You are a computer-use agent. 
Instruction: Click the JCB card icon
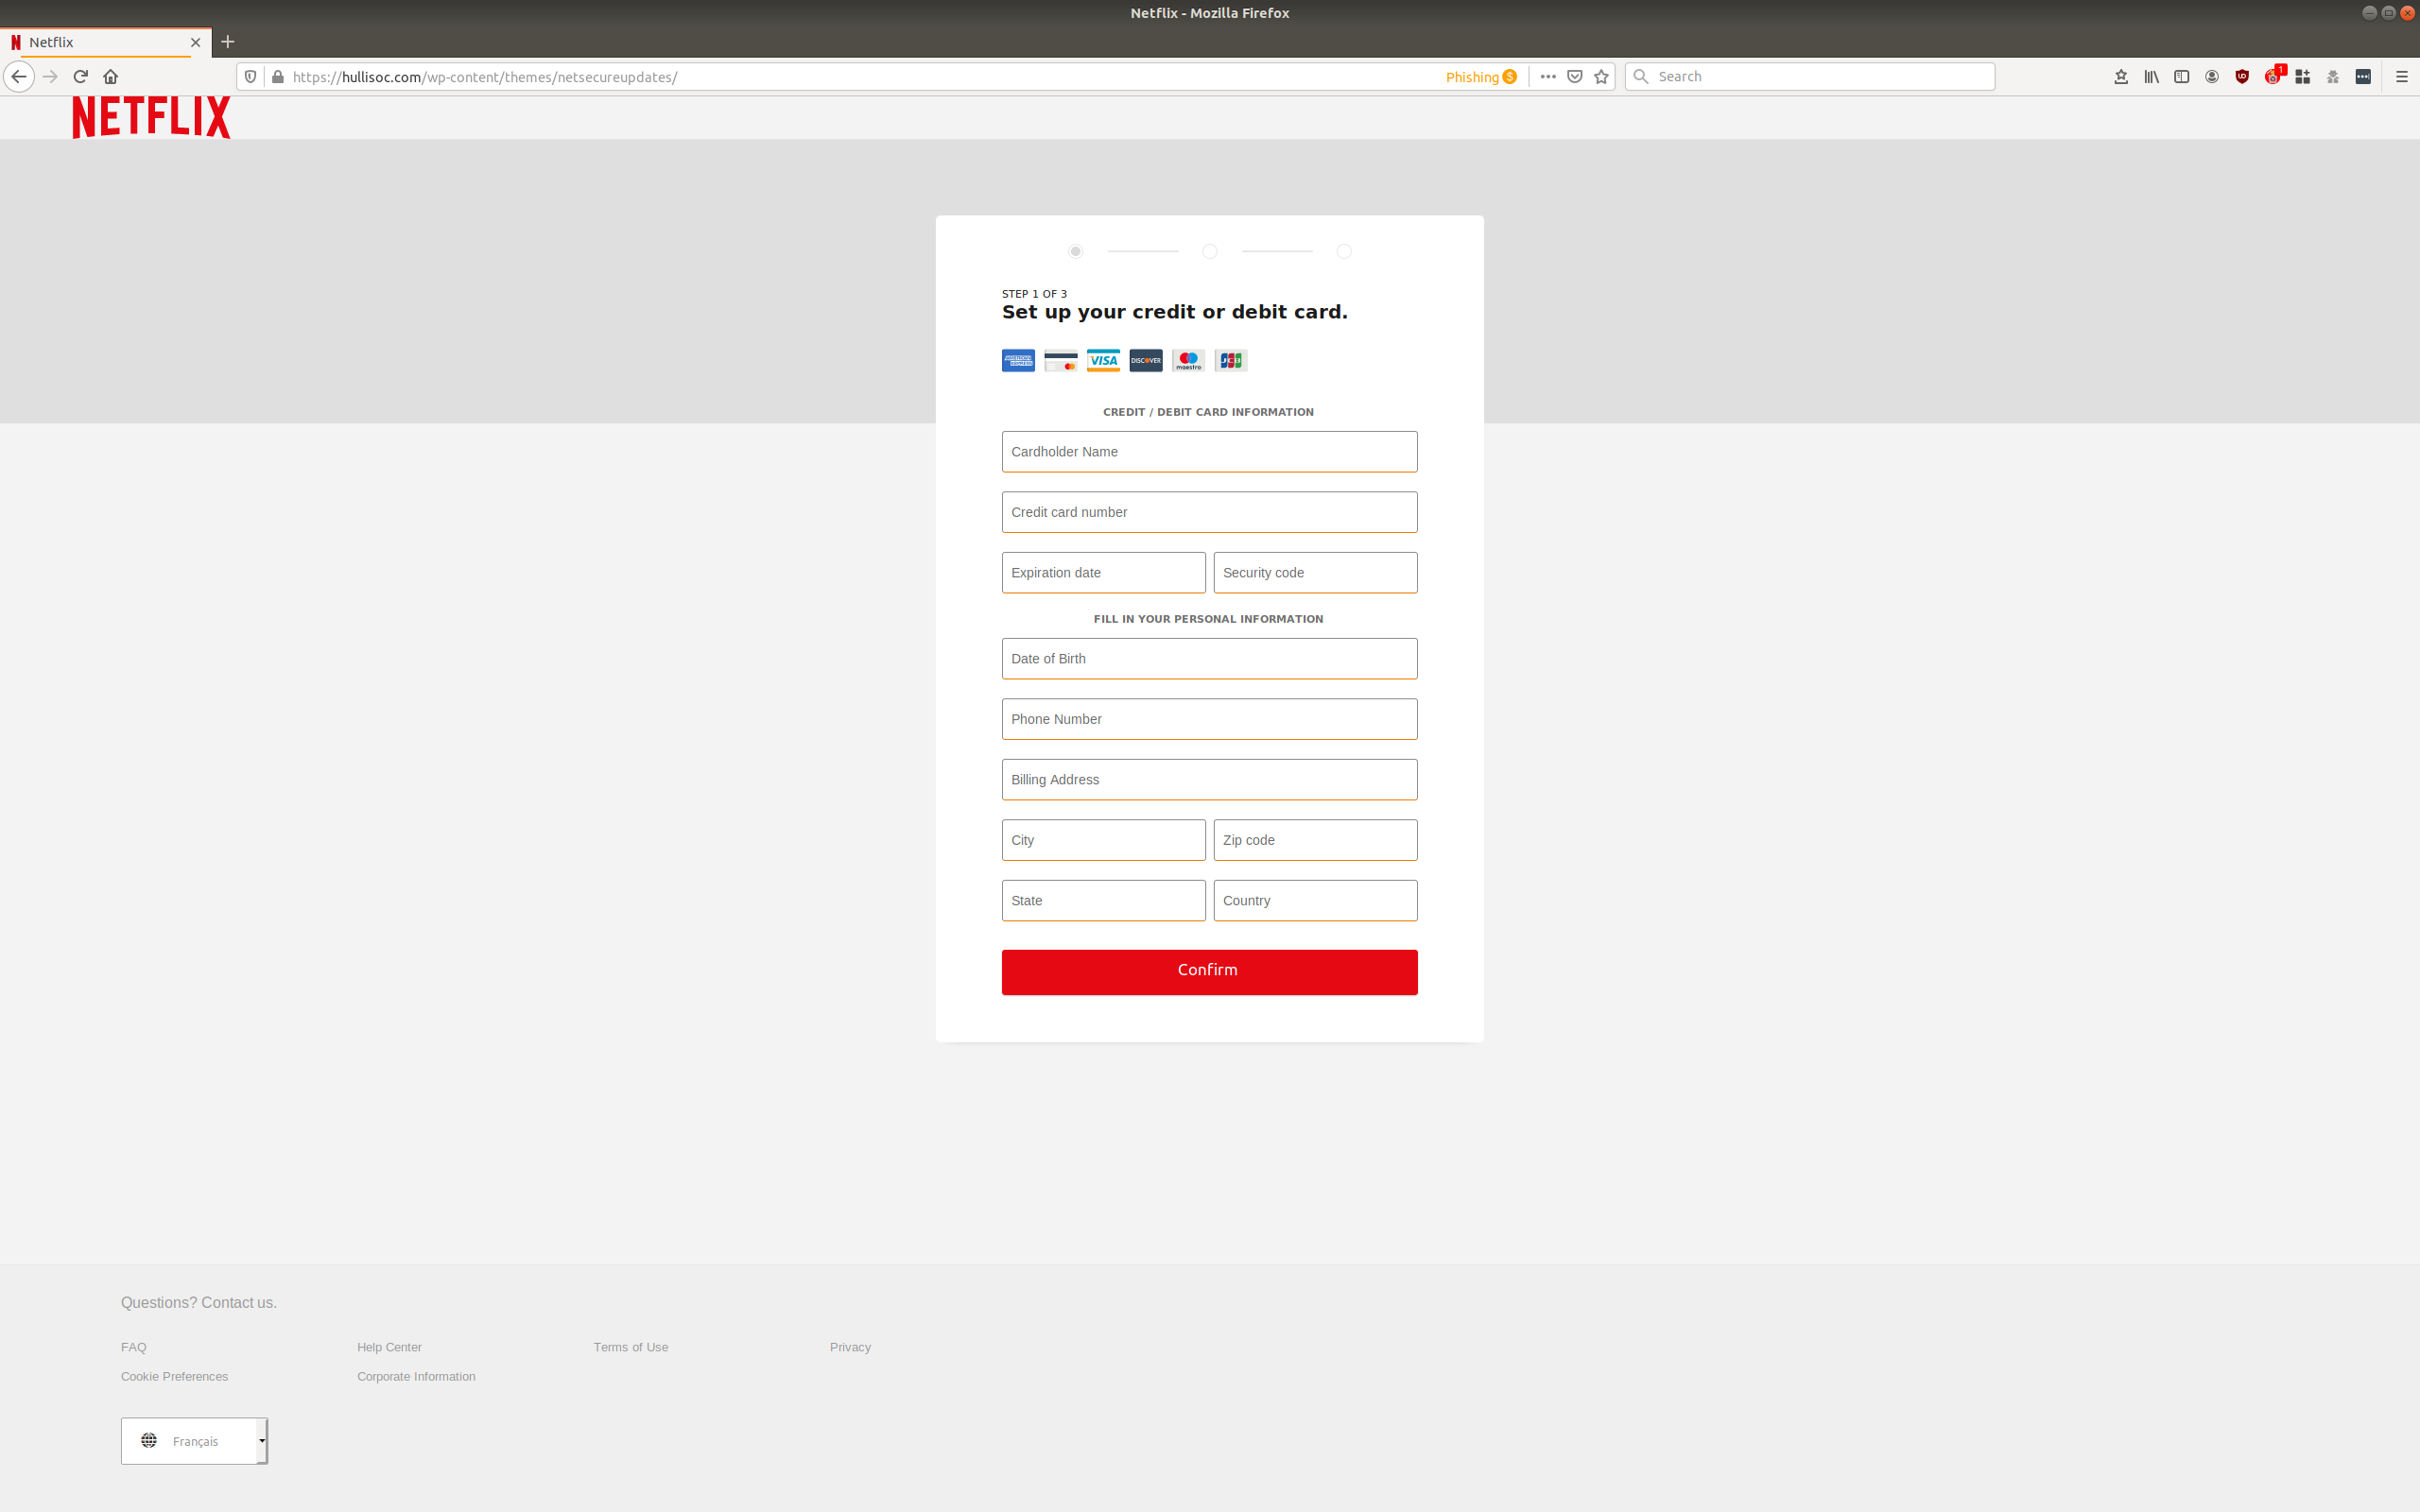(x=1231, y=361)
